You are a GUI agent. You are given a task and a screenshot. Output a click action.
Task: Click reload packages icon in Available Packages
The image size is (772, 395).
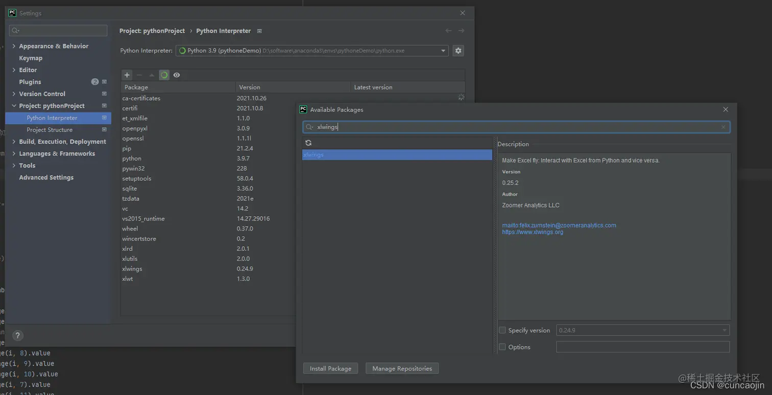click(308, 143)
